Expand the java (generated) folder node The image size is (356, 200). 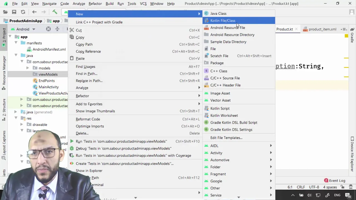tap(16, 112)
